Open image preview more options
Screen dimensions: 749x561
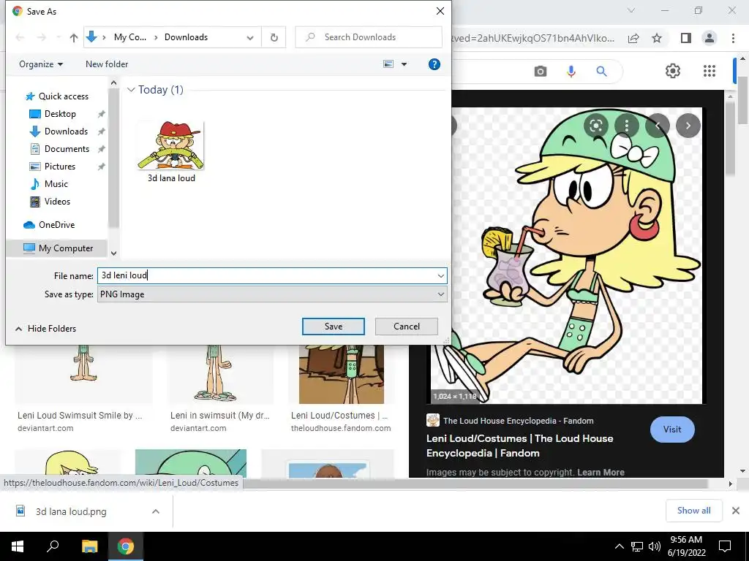click(x=627, y=126)
